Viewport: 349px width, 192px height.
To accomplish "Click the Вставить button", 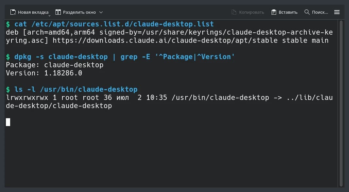I will tap(284, 12).
